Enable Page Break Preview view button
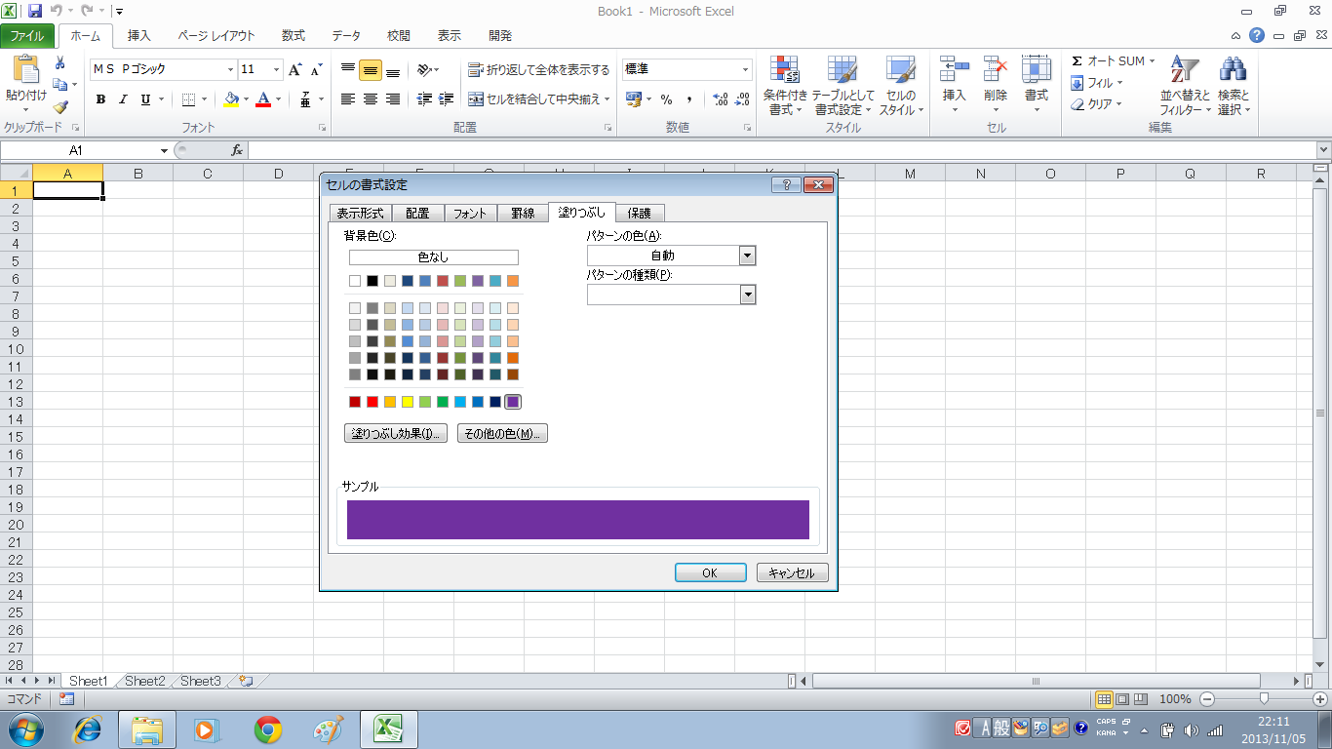 click(x=1140, y=699)
